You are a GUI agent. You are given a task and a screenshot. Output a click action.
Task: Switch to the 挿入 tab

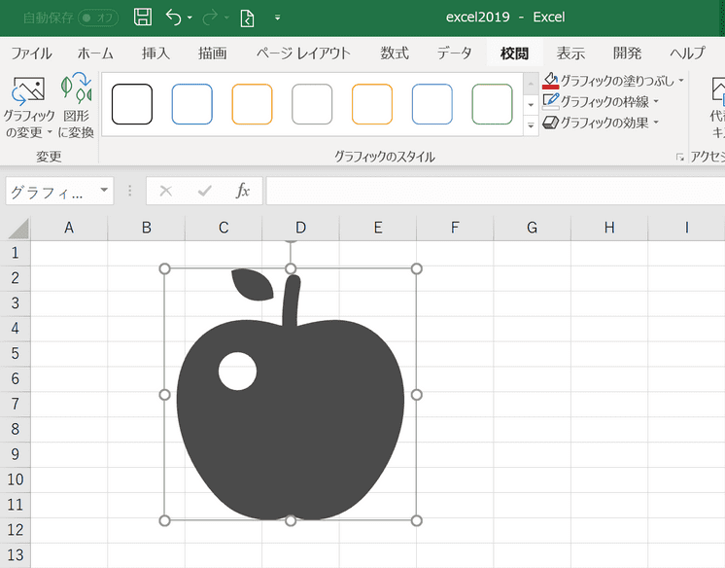[x=155, y=53]
